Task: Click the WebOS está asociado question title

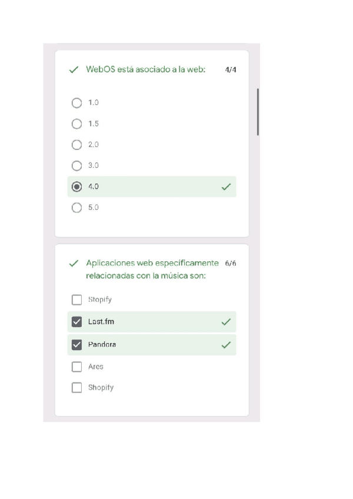Action: click(x=145, y=69)
